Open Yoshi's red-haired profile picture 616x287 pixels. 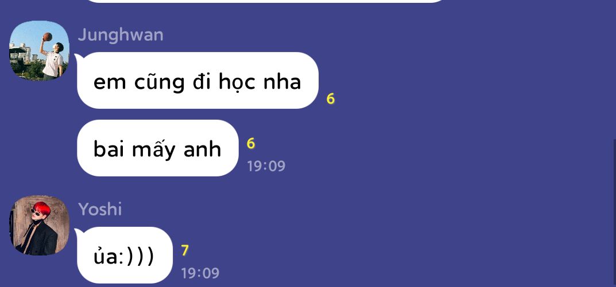click(39, 226)
